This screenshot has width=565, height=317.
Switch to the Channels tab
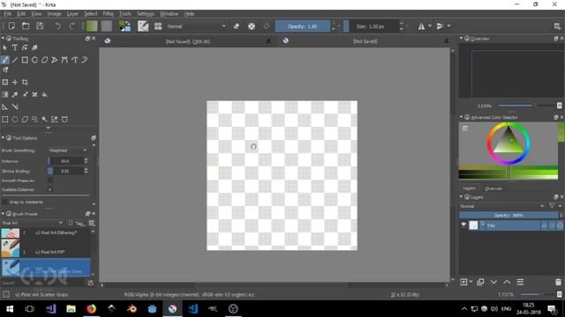493,188
